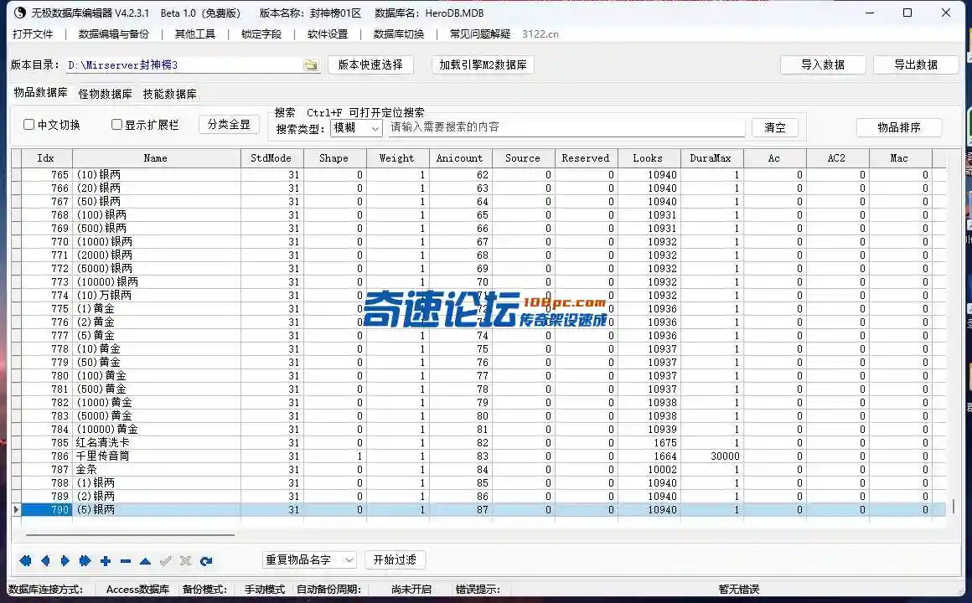Select the (10000)黄金 name cell
972x603 pixels.
point(156,429)
